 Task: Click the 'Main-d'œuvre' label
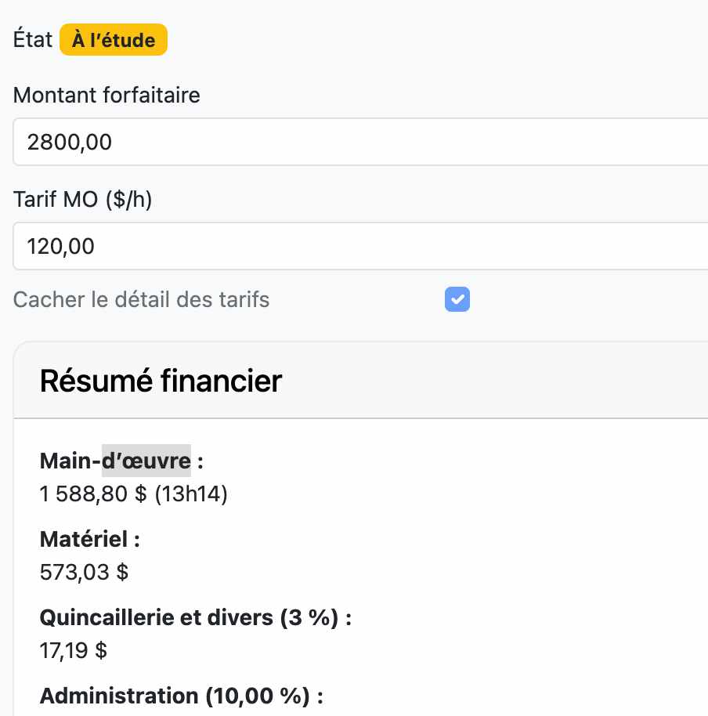click(114, 461)
